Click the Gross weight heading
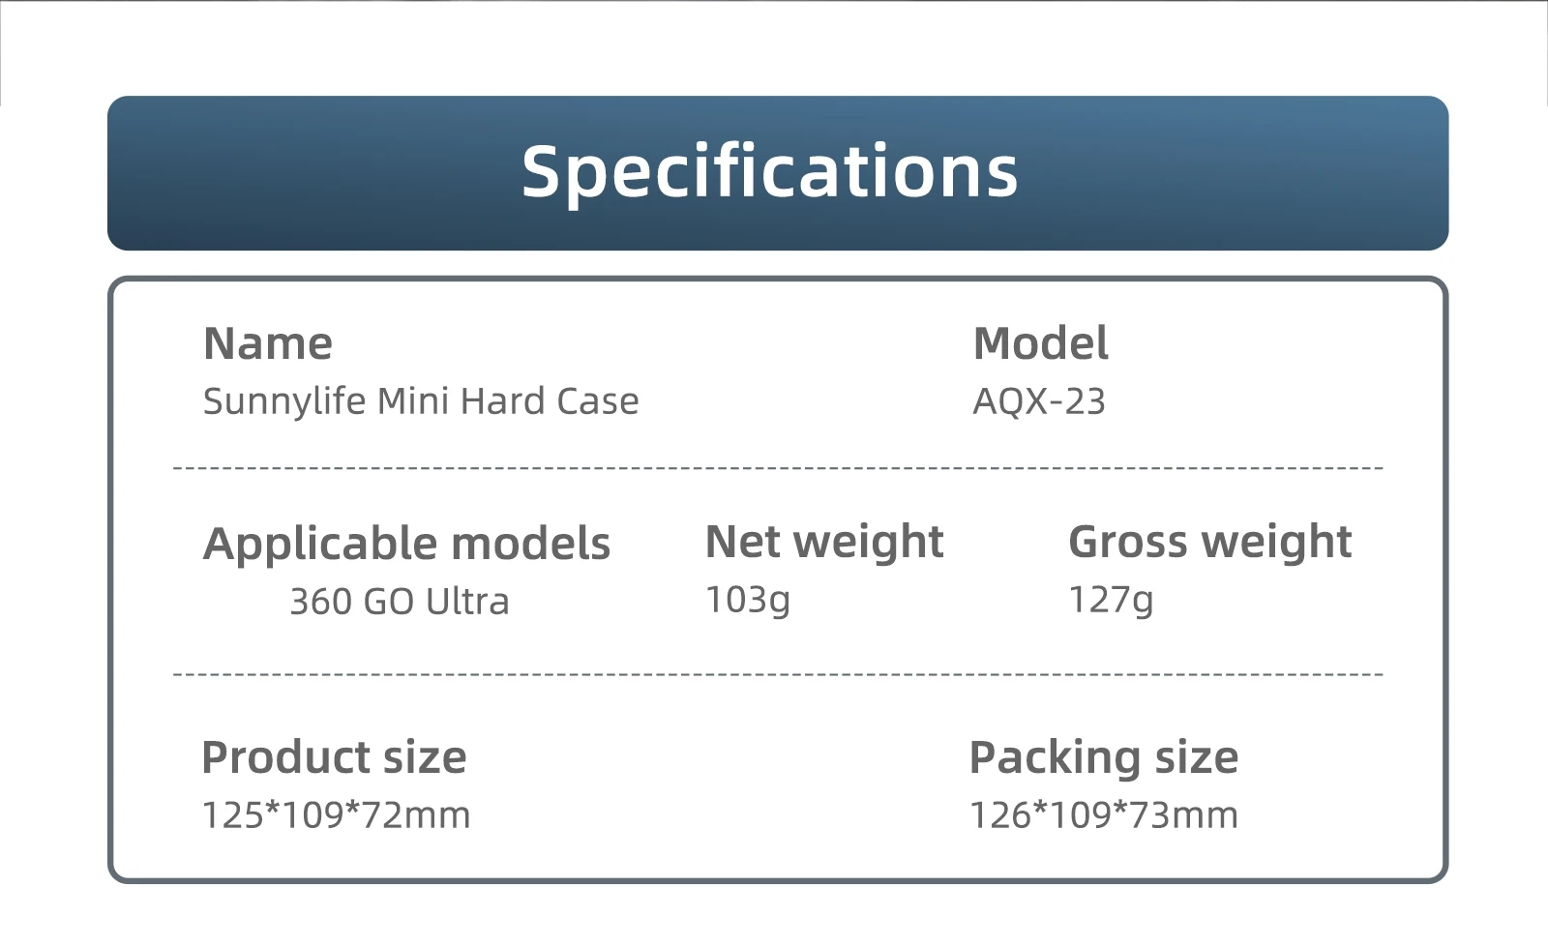The width and height of the screenshot is (1548, 946). coord(1209,542)
